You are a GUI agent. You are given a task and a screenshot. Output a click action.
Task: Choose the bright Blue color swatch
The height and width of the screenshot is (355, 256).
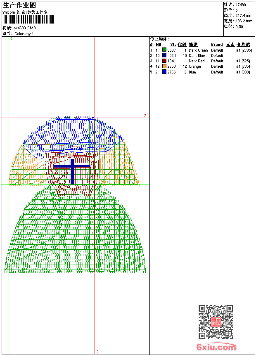[164, 72]
